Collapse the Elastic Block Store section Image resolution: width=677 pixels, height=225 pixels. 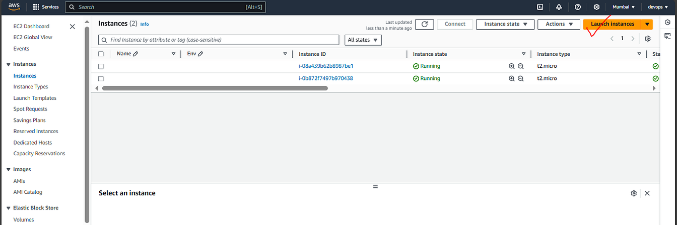(x=9, y=208)
